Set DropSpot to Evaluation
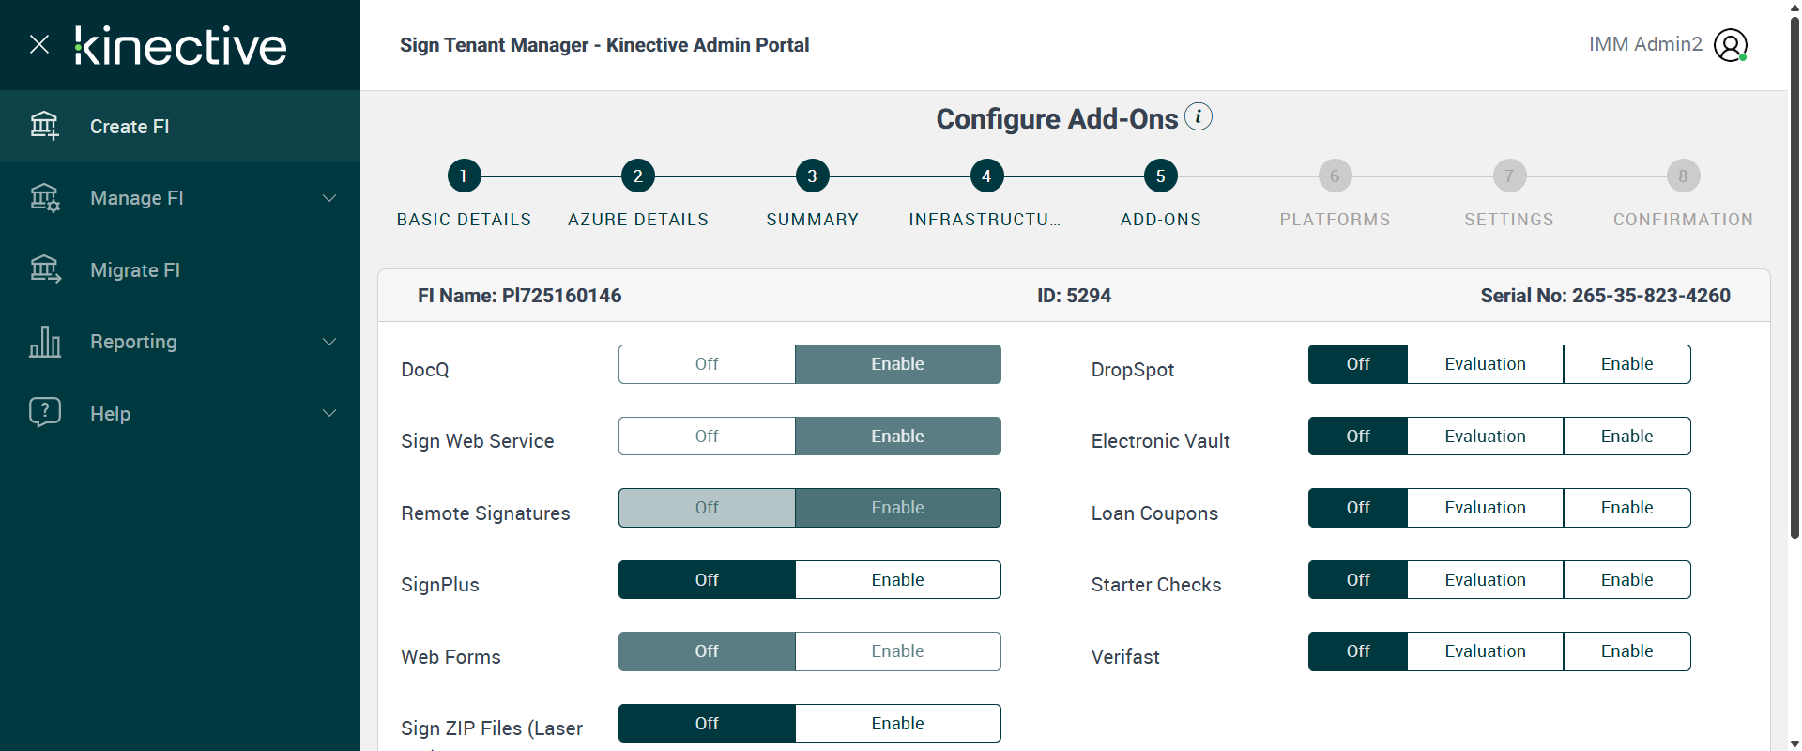This screenshot has height=751, width=1802. click(x=1485, y=364)
